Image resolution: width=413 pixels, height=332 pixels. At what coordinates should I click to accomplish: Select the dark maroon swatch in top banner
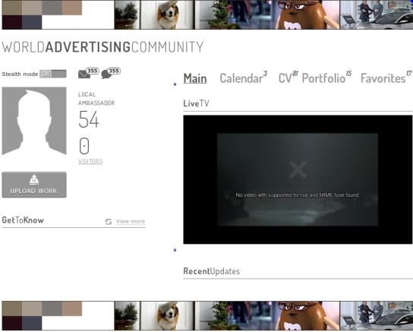coord(12,22)
